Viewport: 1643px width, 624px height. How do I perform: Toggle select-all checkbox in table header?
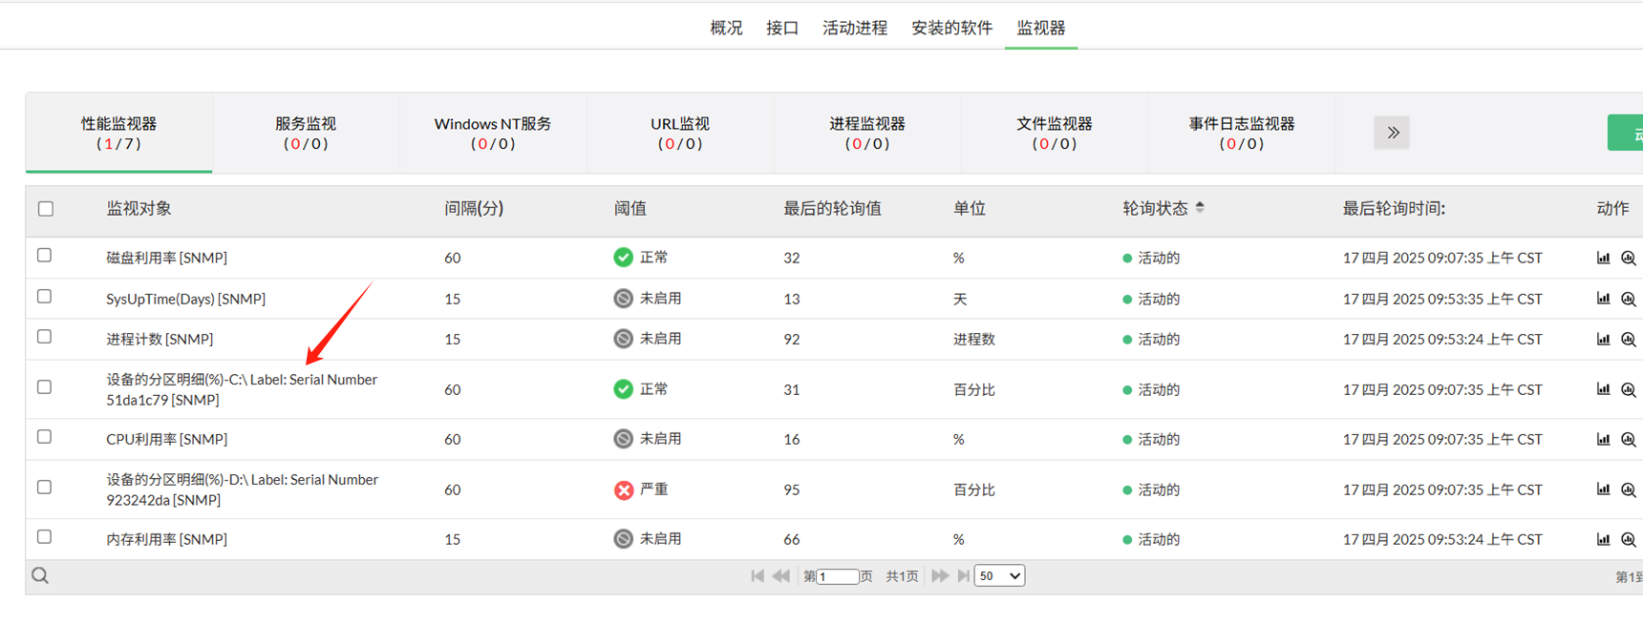(x=46, y=209)
